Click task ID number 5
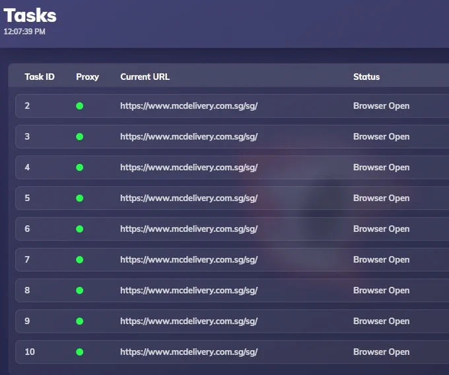The image size is (449, 375). tap(27, 198)
